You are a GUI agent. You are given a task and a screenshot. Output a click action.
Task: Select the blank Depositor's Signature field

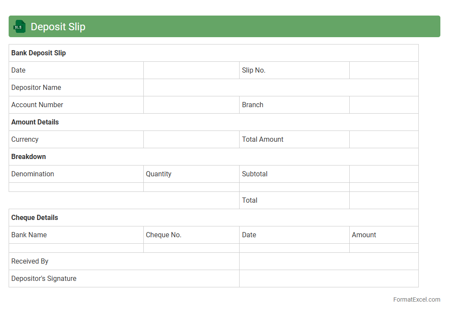329,279
